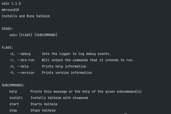
Task: Click 'Prints help information' text
Action: pyautogui.click(x=64, y=66)
